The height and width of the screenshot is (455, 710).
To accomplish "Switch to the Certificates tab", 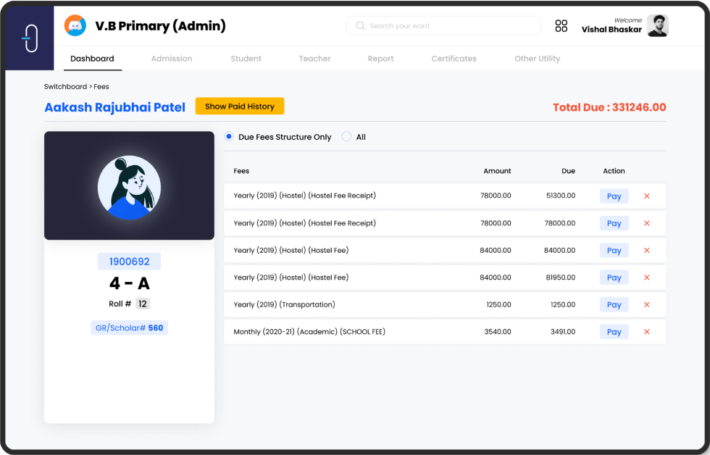I will click(454, 59).
